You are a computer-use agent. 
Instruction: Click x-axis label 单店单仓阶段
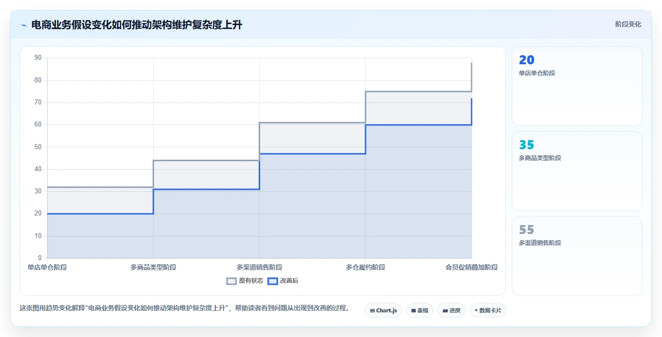(x=47, y=267)
